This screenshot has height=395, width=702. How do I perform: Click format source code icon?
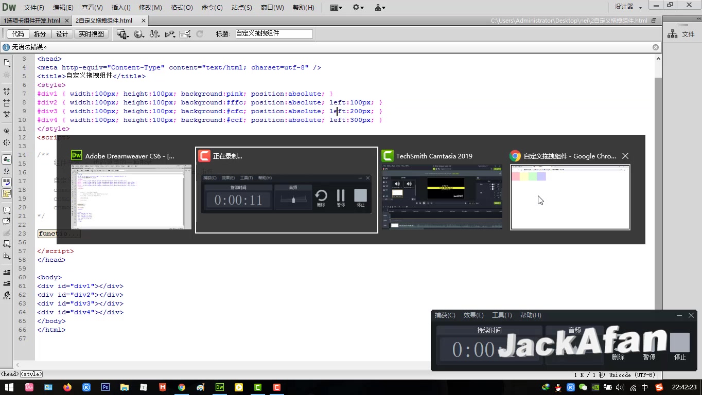click(x=7, y=295)
